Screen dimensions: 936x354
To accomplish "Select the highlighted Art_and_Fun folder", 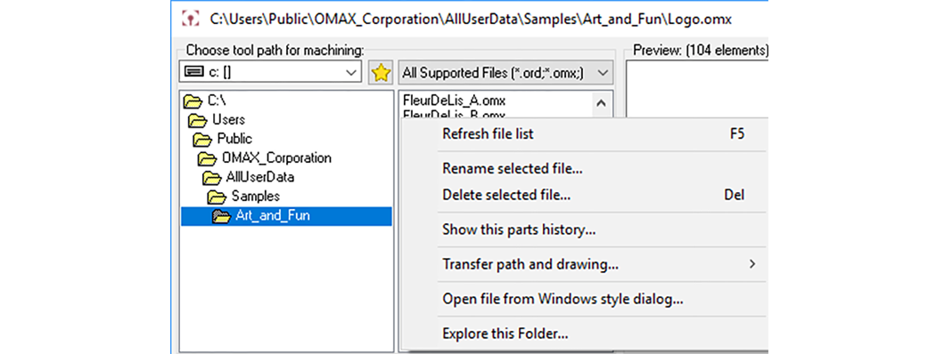I will tap(286, 216).
